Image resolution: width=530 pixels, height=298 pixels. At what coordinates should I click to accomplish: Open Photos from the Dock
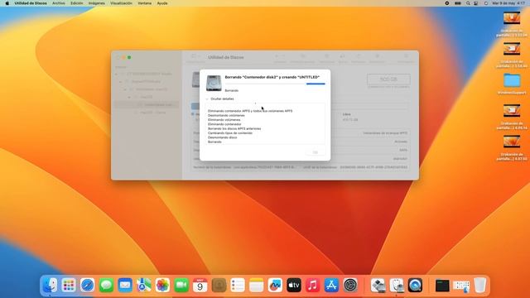pos(162,285)
